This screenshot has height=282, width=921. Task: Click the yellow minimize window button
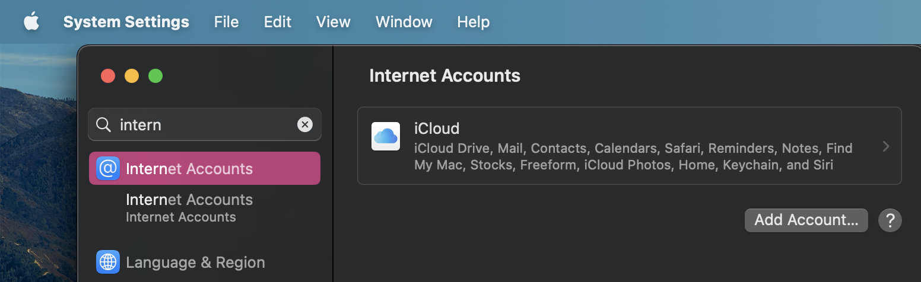pos(131,76)
